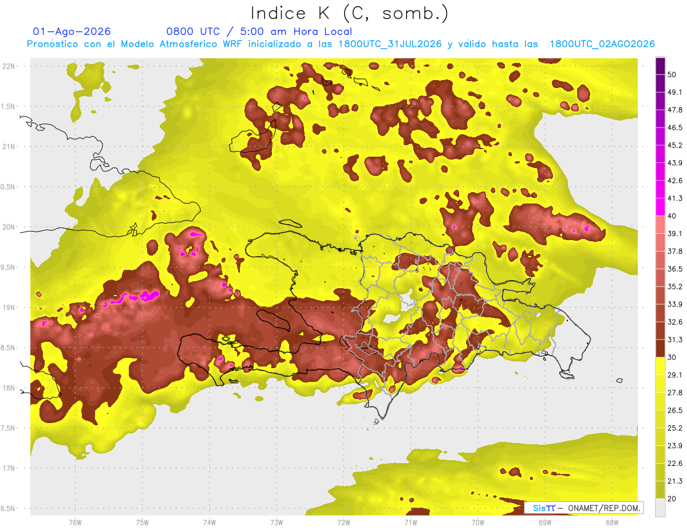This screenshot has width=687, height=530.
Task: Click the colorbar value "27.8"
Action: (674, 392)
